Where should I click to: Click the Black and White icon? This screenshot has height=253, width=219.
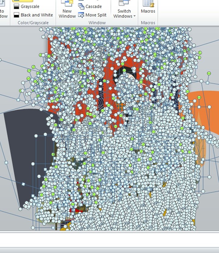tap(16, 15)
